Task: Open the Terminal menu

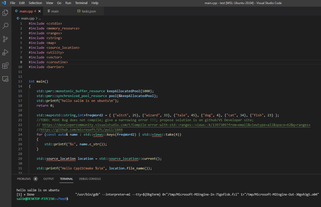Action: [81, 3]
